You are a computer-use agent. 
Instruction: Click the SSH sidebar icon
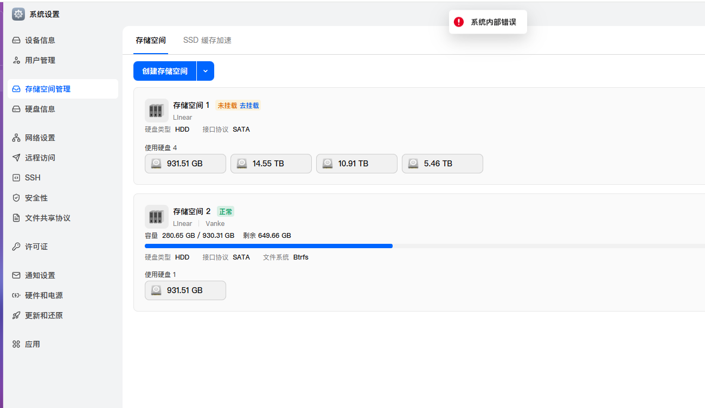pyautogui.click(x=16, y=178)
